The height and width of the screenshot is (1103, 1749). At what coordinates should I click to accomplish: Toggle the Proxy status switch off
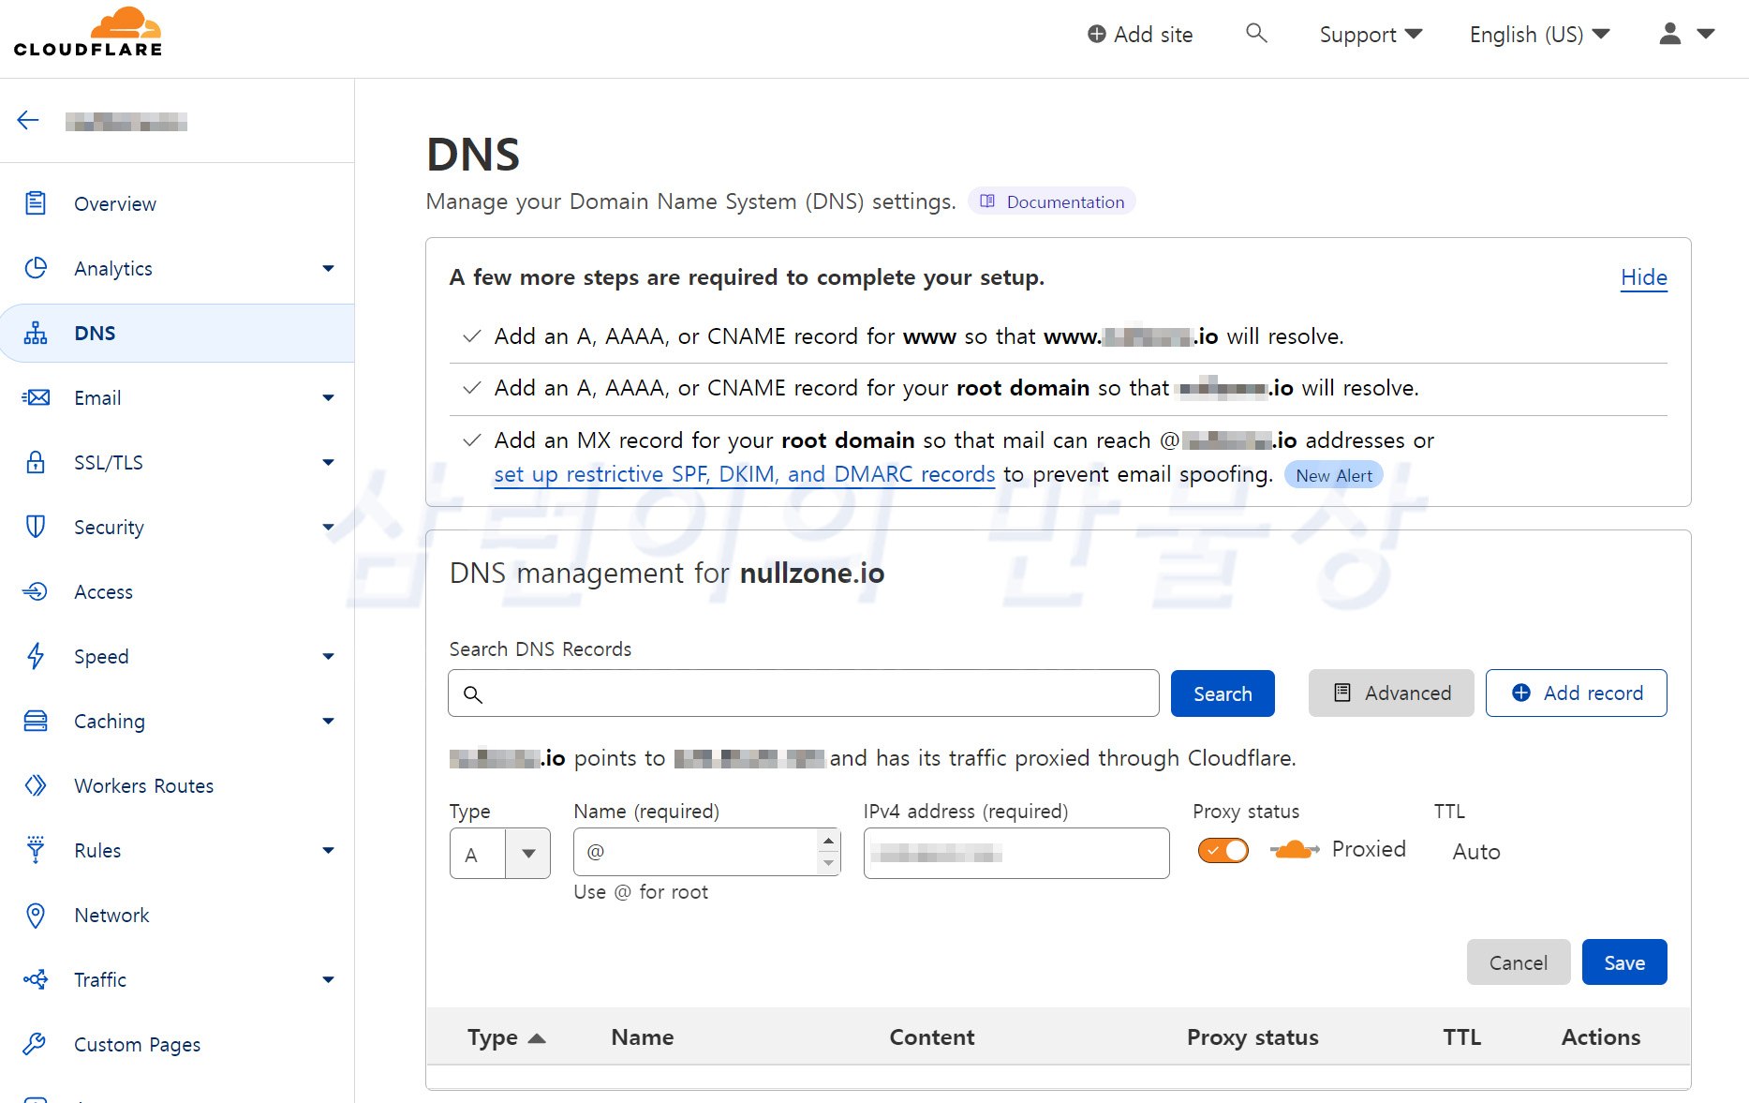tap(1223, 850)
